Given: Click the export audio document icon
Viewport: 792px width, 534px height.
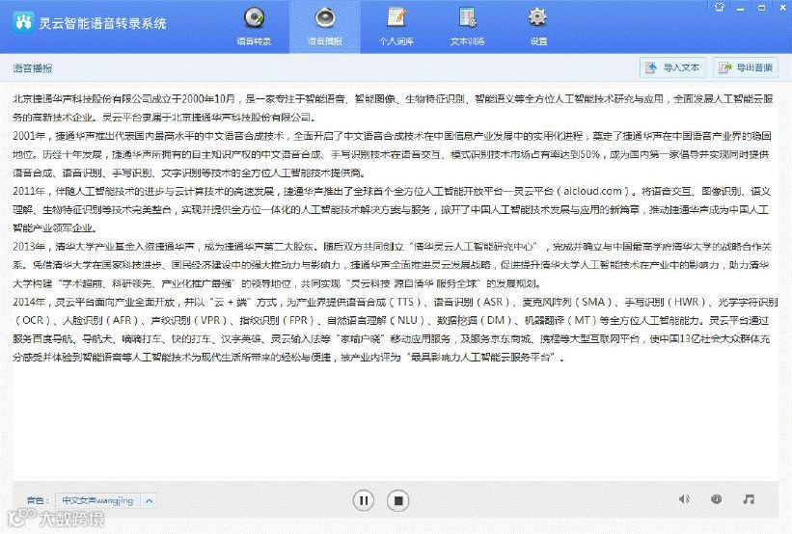Looking at the screenshot, I should click(725, 67).
